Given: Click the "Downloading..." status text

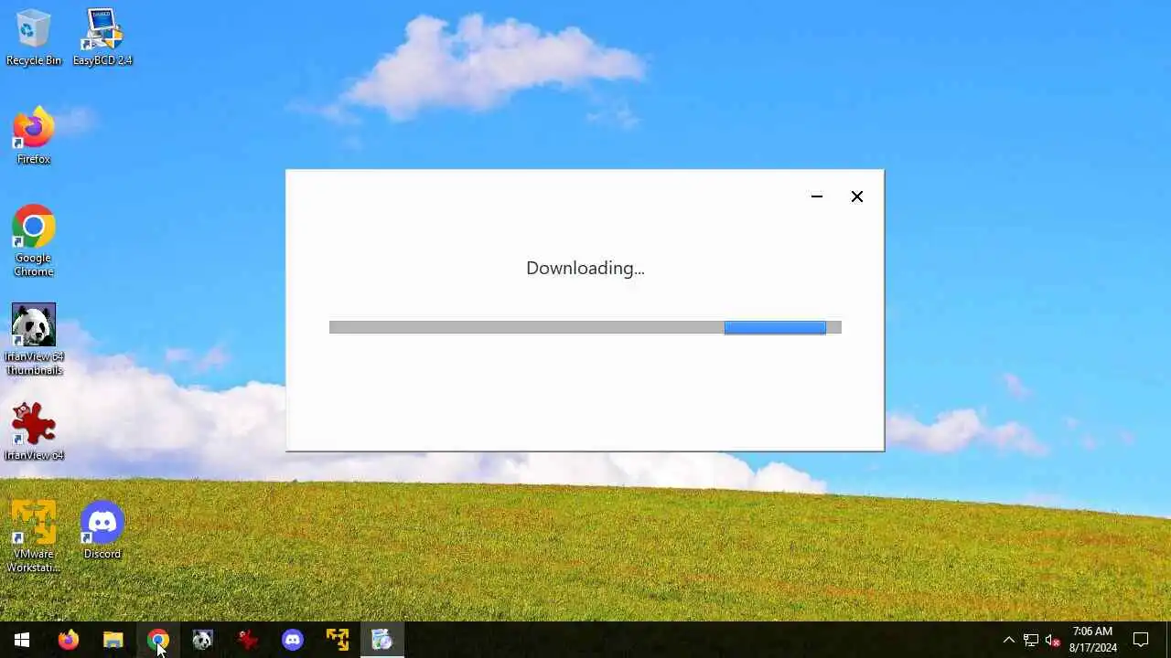Looking at the screenshot, I should 585,268.
